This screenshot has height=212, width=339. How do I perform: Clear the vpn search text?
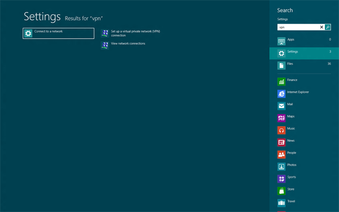(x=321, y=27)
